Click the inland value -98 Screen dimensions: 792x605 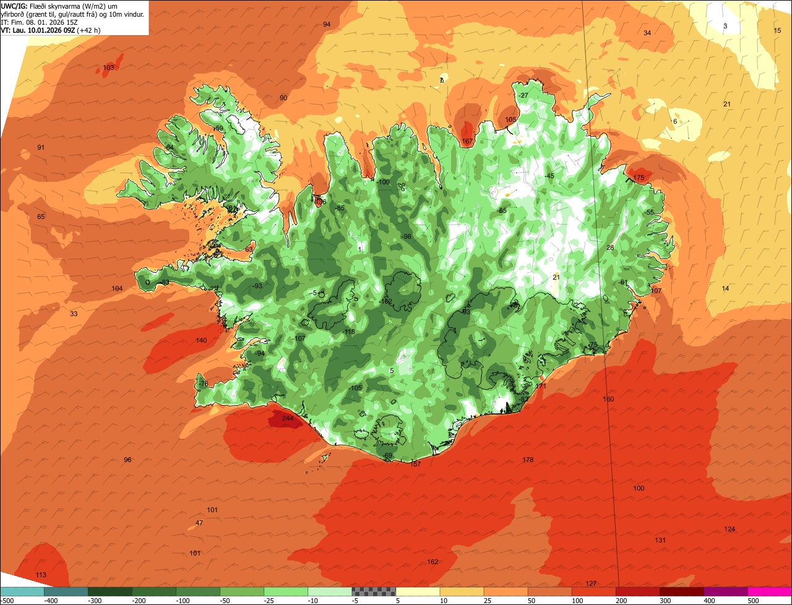406,237
